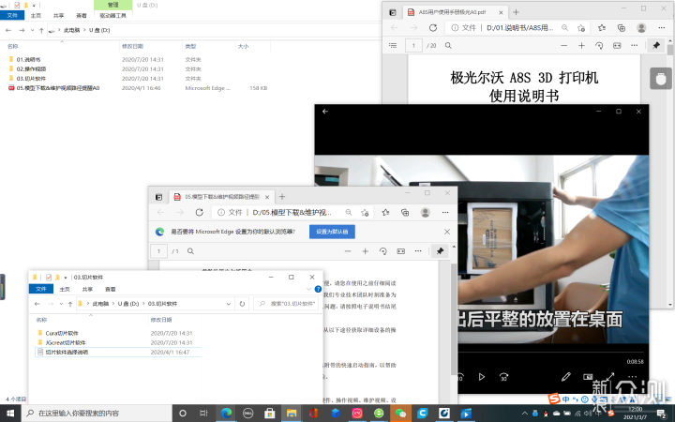
Task: Go back with video player's arrow
Action: pyautogui.click(x=325, y=111)
